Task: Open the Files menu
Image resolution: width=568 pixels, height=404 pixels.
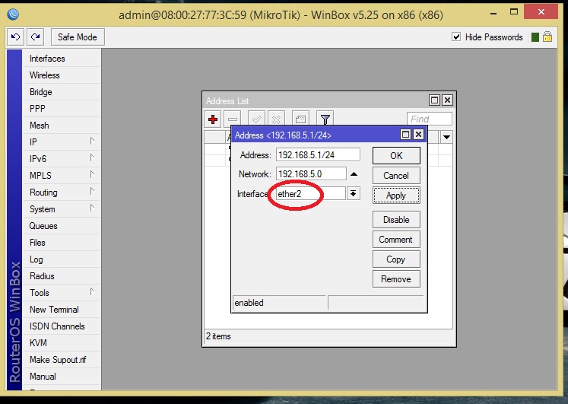Action: point(62,243)
